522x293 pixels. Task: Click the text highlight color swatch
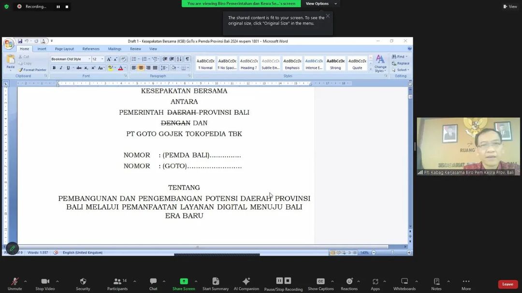pyautogui.click(x=110, y=67)
